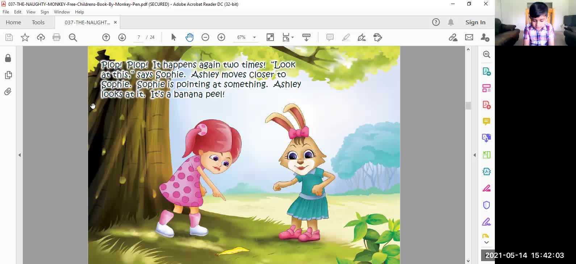Click the scrollbar up arrow

pos(468,49)
